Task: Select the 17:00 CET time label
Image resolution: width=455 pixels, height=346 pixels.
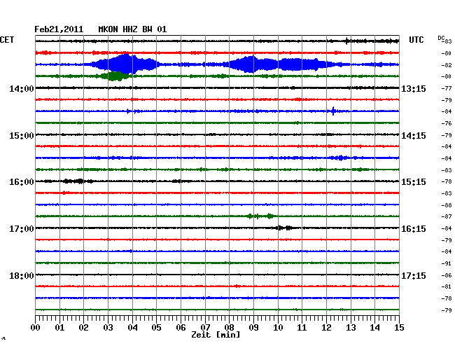Action: coord(22,229)
